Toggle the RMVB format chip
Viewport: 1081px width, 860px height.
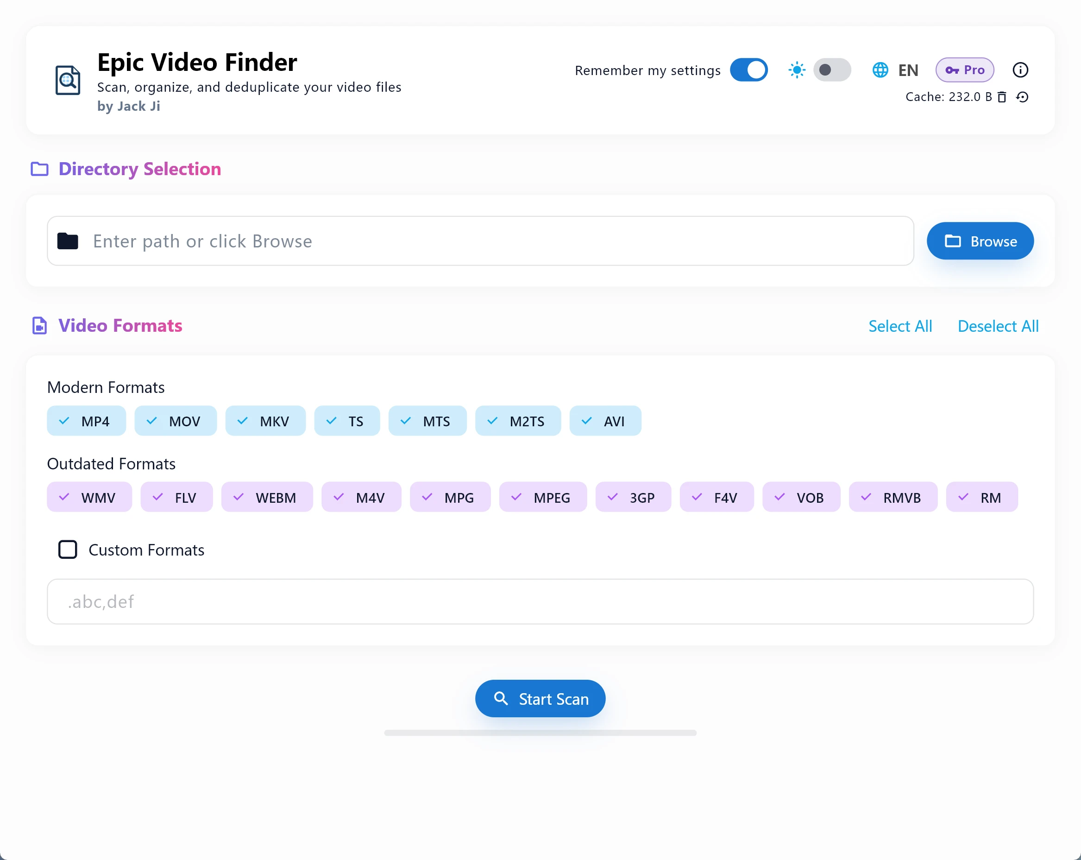(892, 497)
